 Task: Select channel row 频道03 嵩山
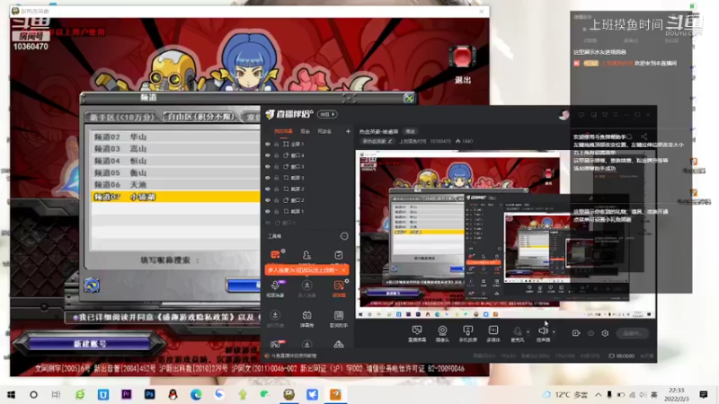(x=175, y=149)
